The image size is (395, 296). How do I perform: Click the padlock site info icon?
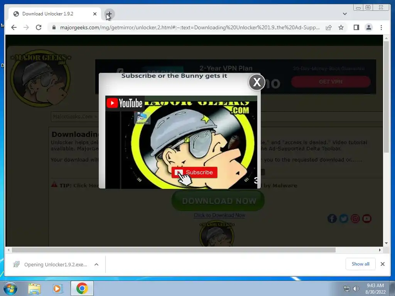coord(54,27)
